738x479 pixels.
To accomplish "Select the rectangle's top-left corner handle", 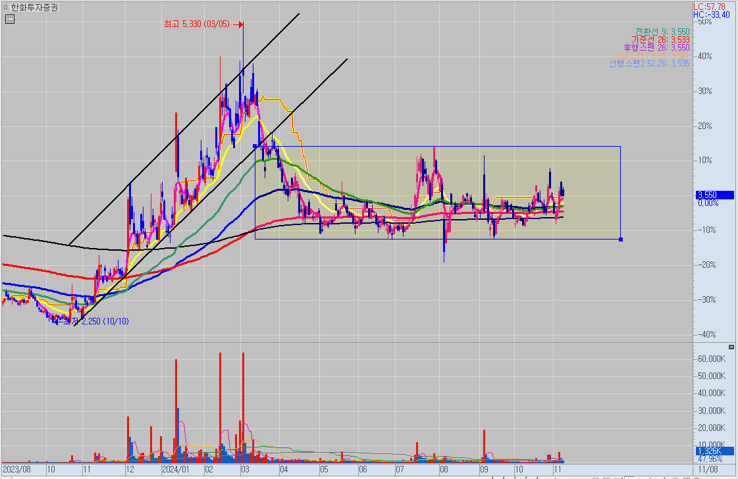I will [x=255, y=146].
